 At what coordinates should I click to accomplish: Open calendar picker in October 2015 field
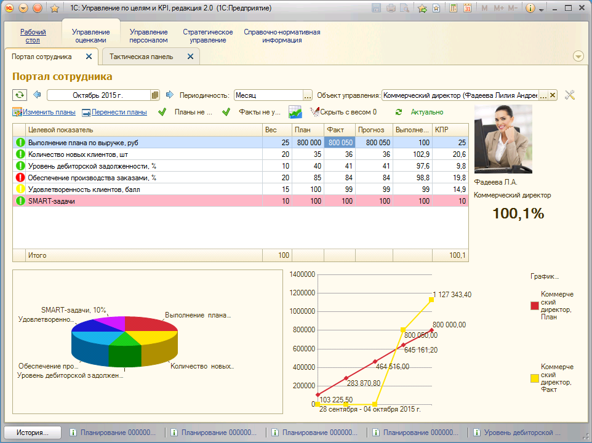pos(155,95)
